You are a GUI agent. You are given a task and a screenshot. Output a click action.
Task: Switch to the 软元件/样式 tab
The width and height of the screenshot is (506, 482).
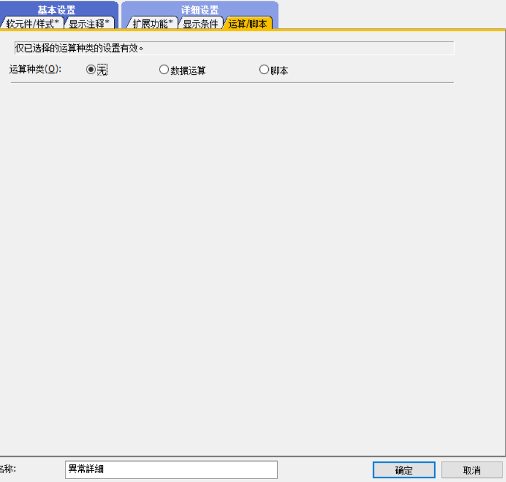coord(32,24)
